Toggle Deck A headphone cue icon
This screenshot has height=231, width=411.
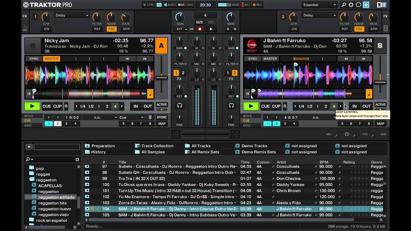pyautogui.click(x=179, y=106)
